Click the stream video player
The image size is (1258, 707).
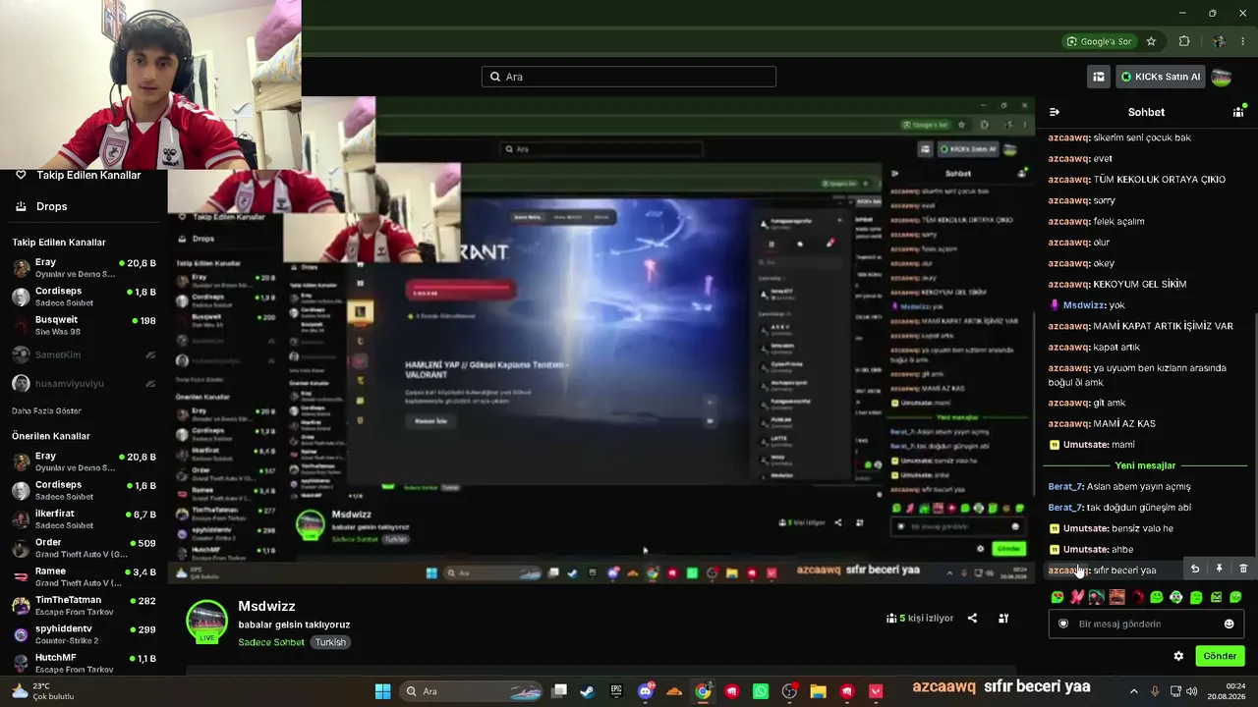click(x=601, y=341)
